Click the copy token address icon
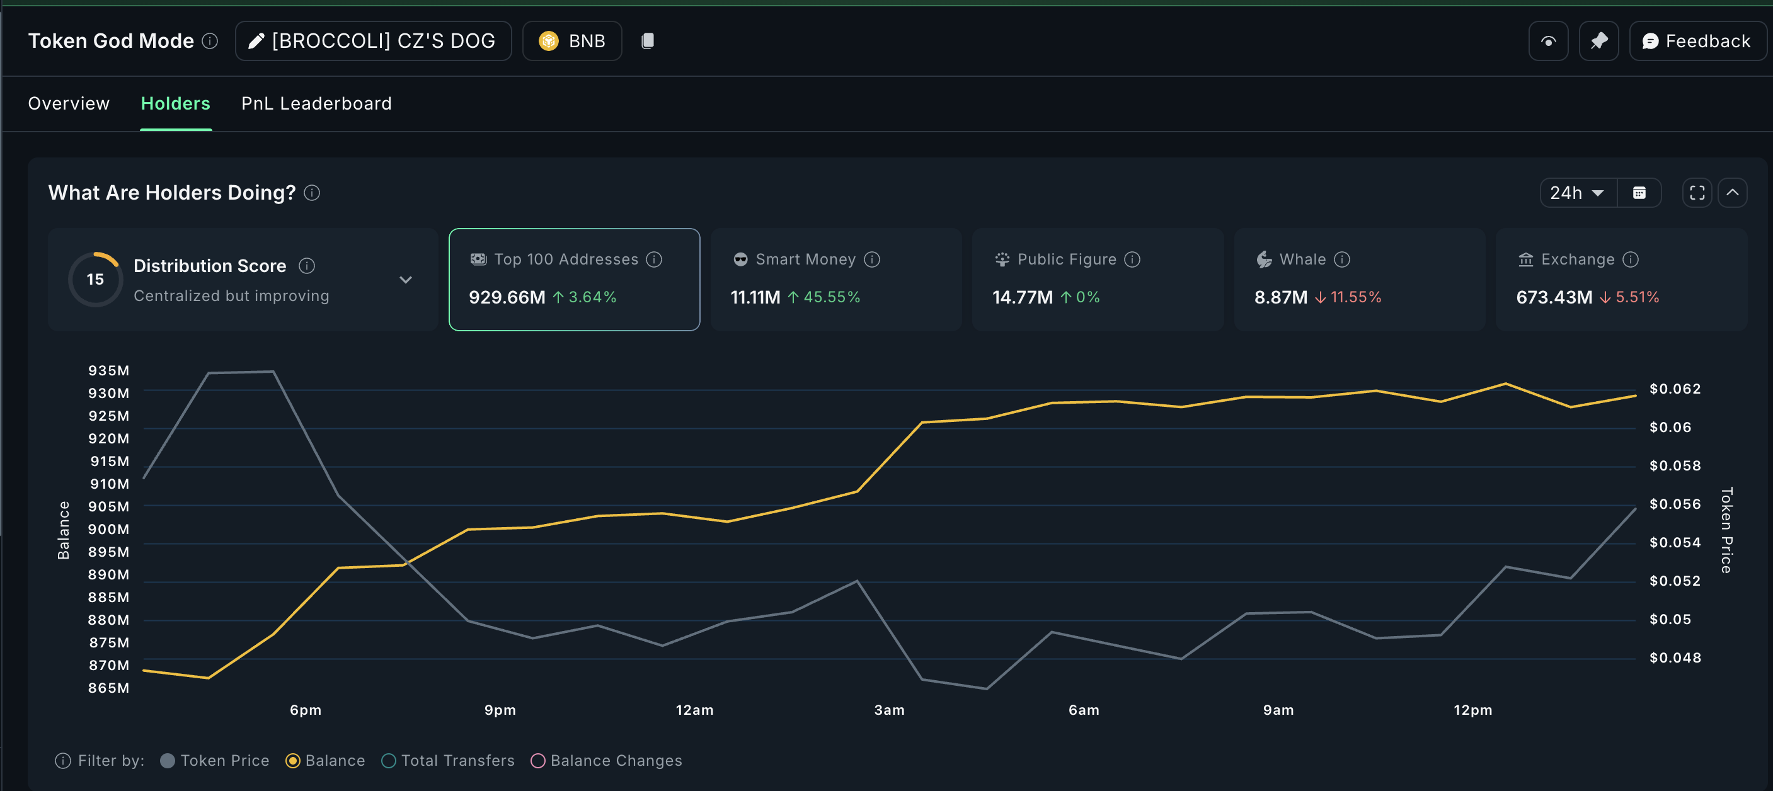 point(647,42)
